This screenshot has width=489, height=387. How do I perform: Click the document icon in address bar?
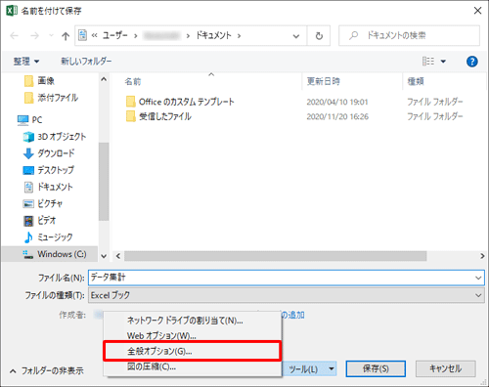click(83, 35)
